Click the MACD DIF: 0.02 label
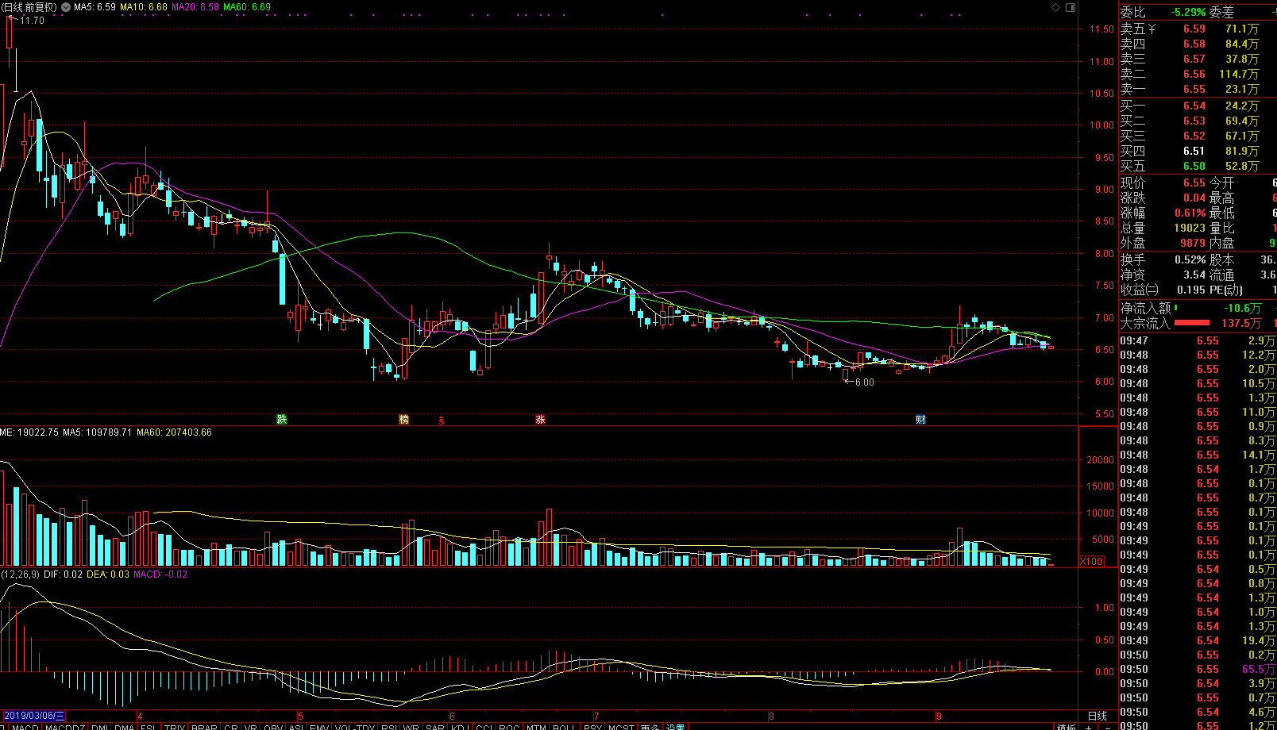This screenshot has width=1277, height=730. pos(63,574)
